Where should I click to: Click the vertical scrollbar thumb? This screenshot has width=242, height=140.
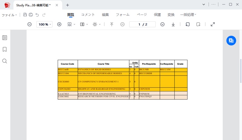pos(240,71)
